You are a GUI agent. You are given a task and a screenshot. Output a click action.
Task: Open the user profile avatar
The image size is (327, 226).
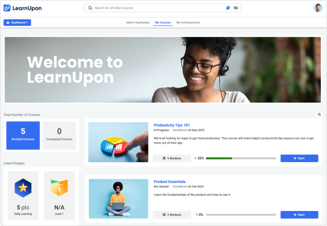[x=318, y=8]
